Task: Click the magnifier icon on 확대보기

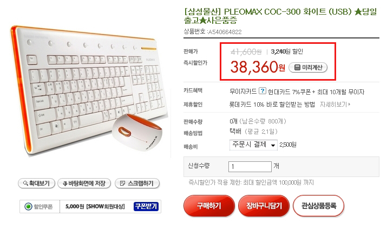Action: click(x=25, y=184)
